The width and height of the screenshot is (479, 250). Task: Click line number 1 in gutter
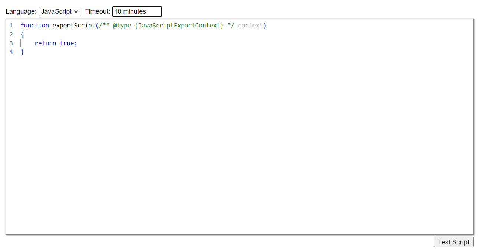11,26
